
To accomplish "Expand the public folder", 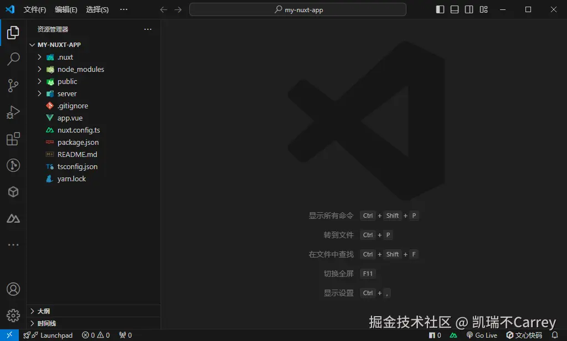I will 94,82.
